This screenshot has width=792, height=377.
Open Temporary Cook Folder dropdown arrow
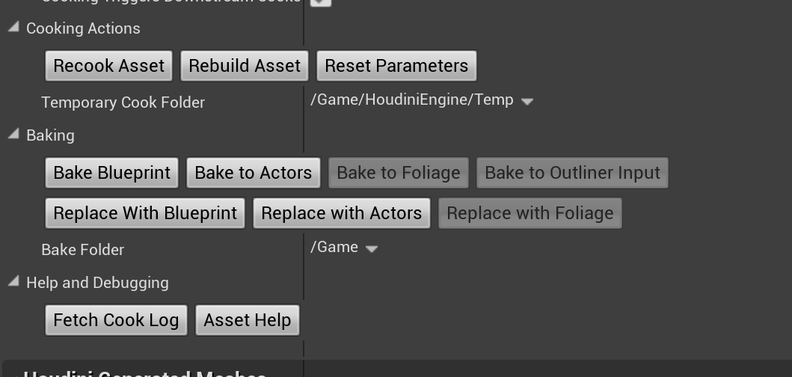(527, 102)
